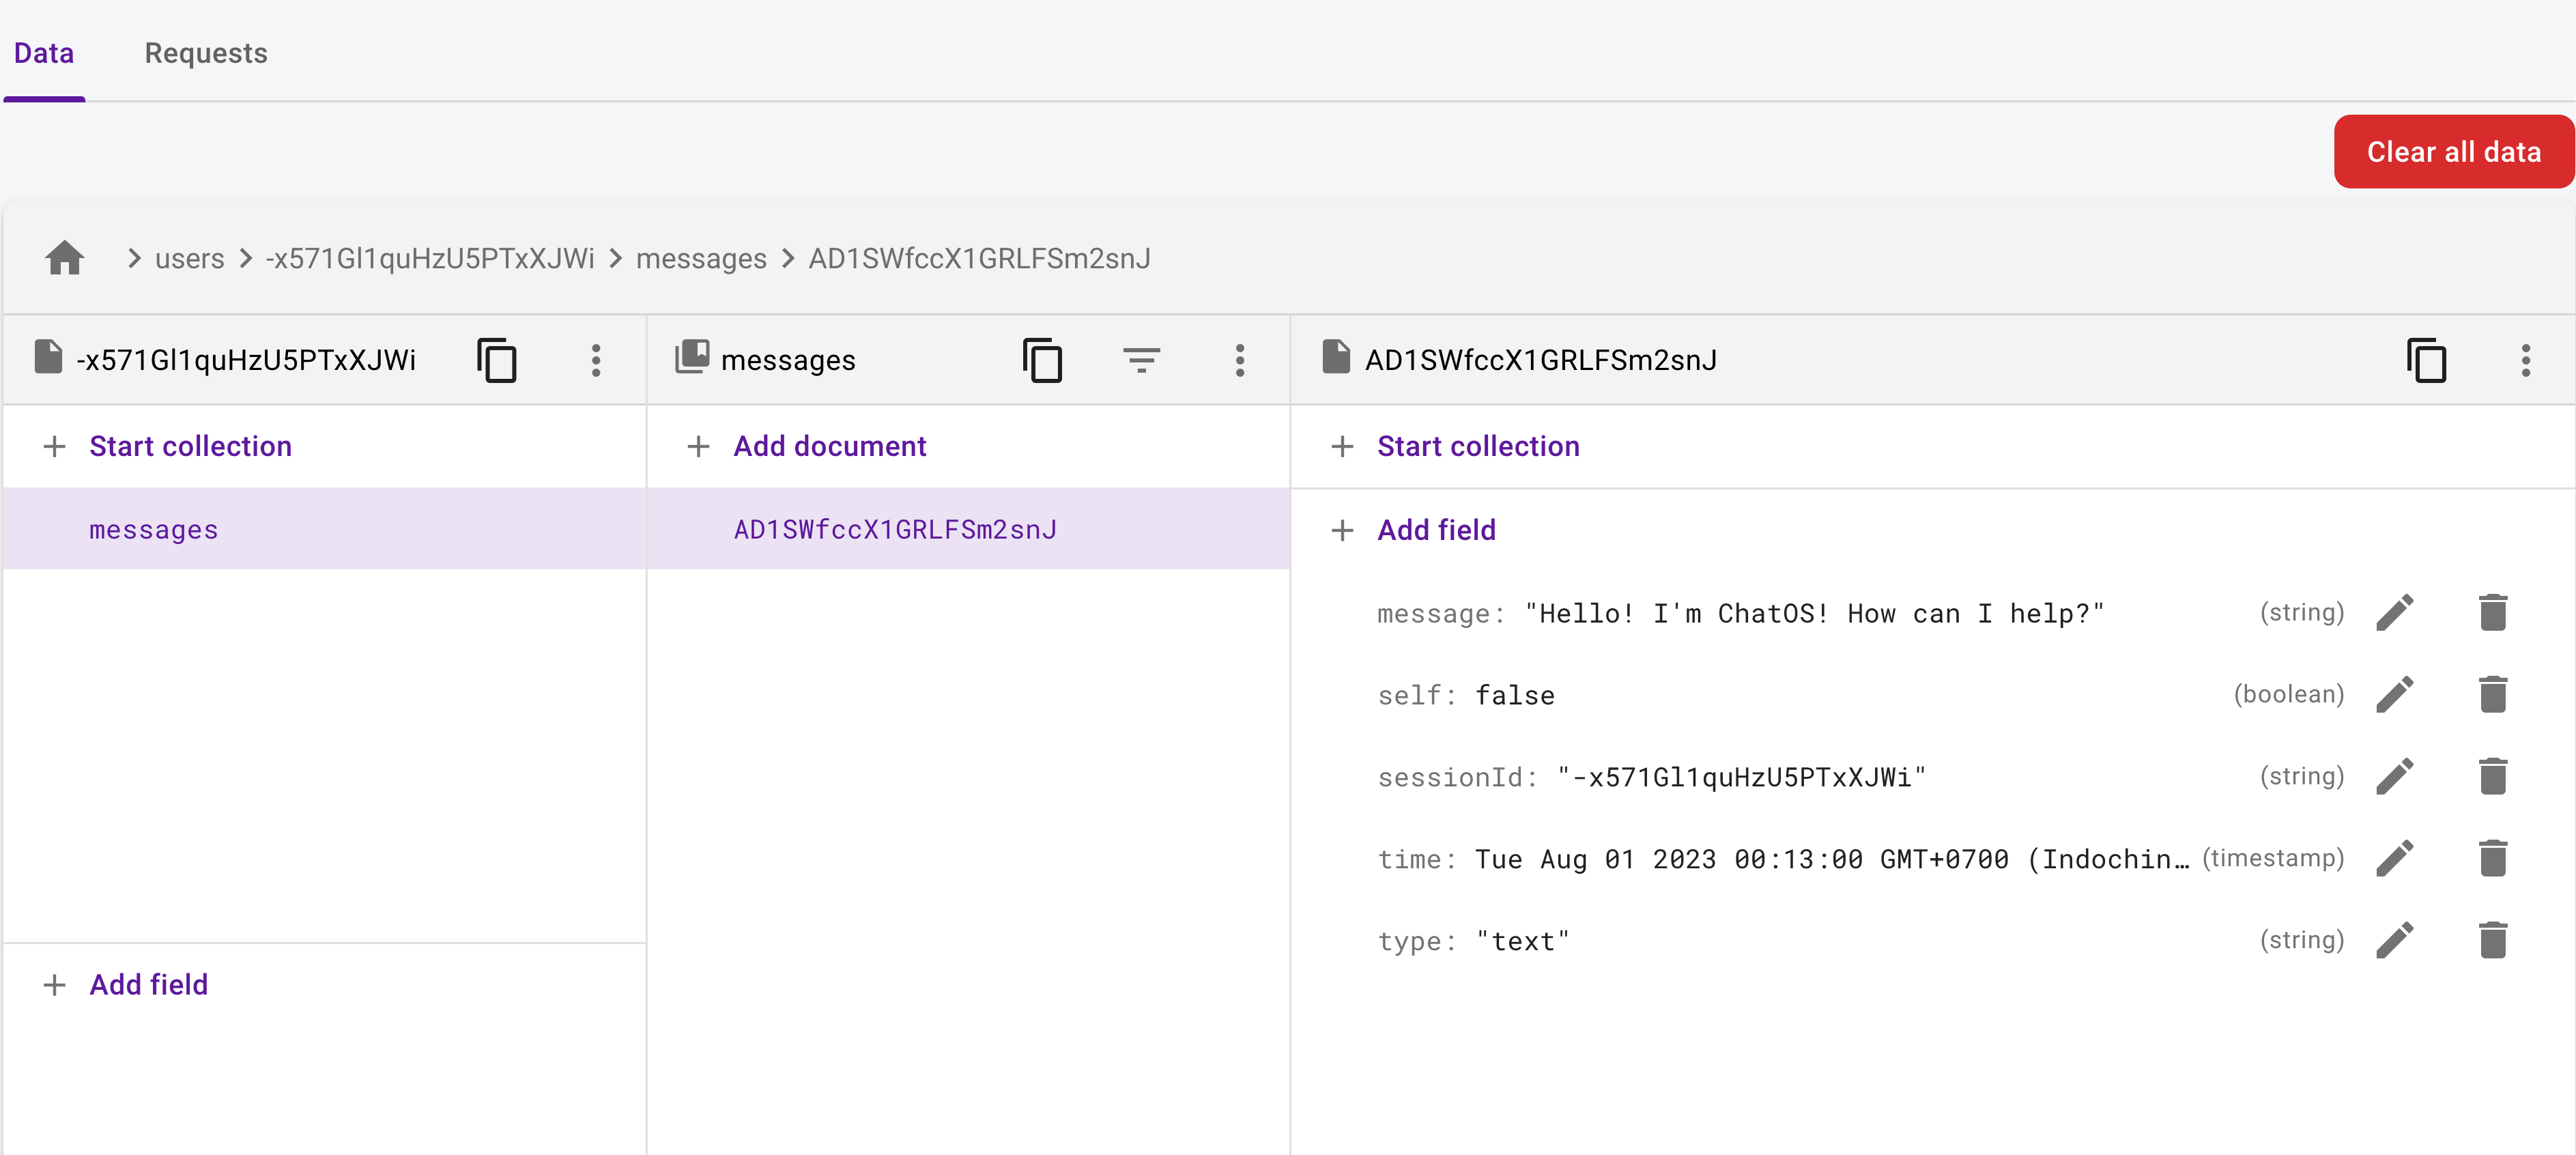2576x1155 pixels.
Task: Click the type value "text"
Action: [1523, 941]
